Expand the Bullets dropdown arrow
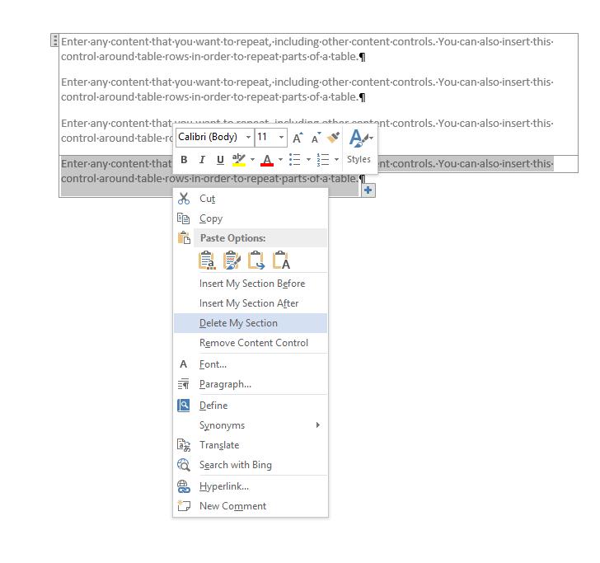The height and width of the screenshot is (563, 600). click(x=308, y=160)
